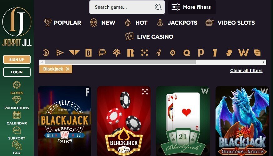Image resolution: width=273 pixels, height=156 pixels.
Task: Open the Jackpot Jill logo home
Action: (x=17, y=27)
